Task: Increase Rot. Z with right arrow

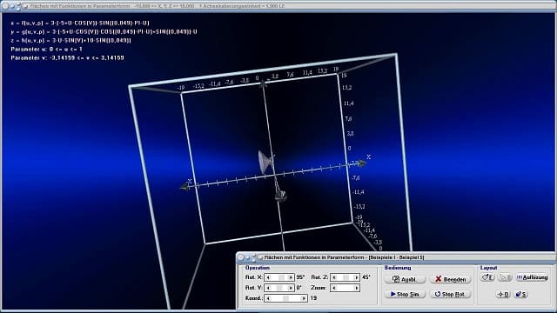Action: (357, 277)
